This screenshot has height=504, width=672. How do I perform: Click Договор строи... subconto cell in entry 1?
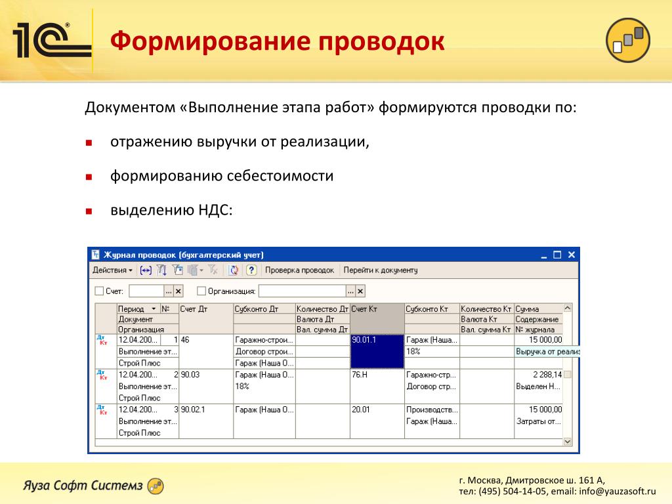coord(264,352)
